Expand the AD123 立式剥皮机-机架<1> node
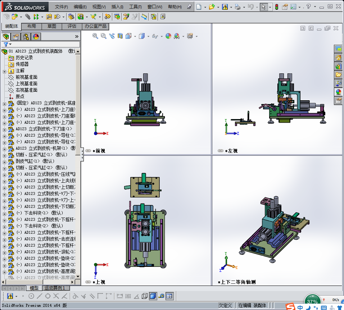 (4, 149)
